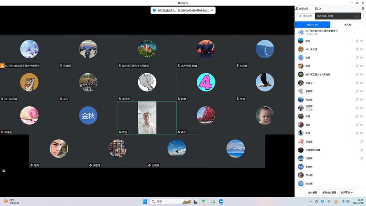The width and height of the screenshot is (366, 206).
Task: Open the list icon at bottom-left of video grid
Action: pos(4,170)
